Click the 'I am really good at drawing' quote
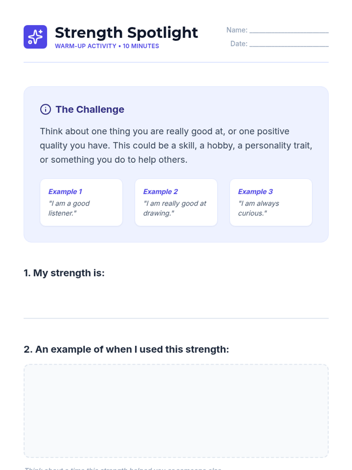Screen dimensions: 352x470 coord(175,208)
